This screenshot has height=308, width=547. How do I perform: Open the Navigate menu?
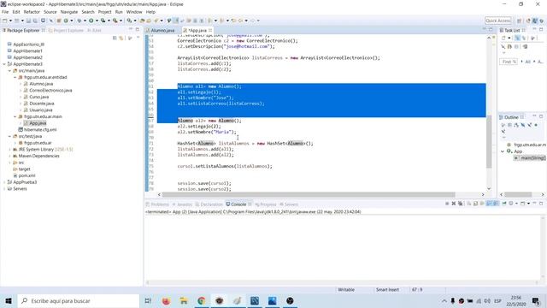[x=69, y=12]
